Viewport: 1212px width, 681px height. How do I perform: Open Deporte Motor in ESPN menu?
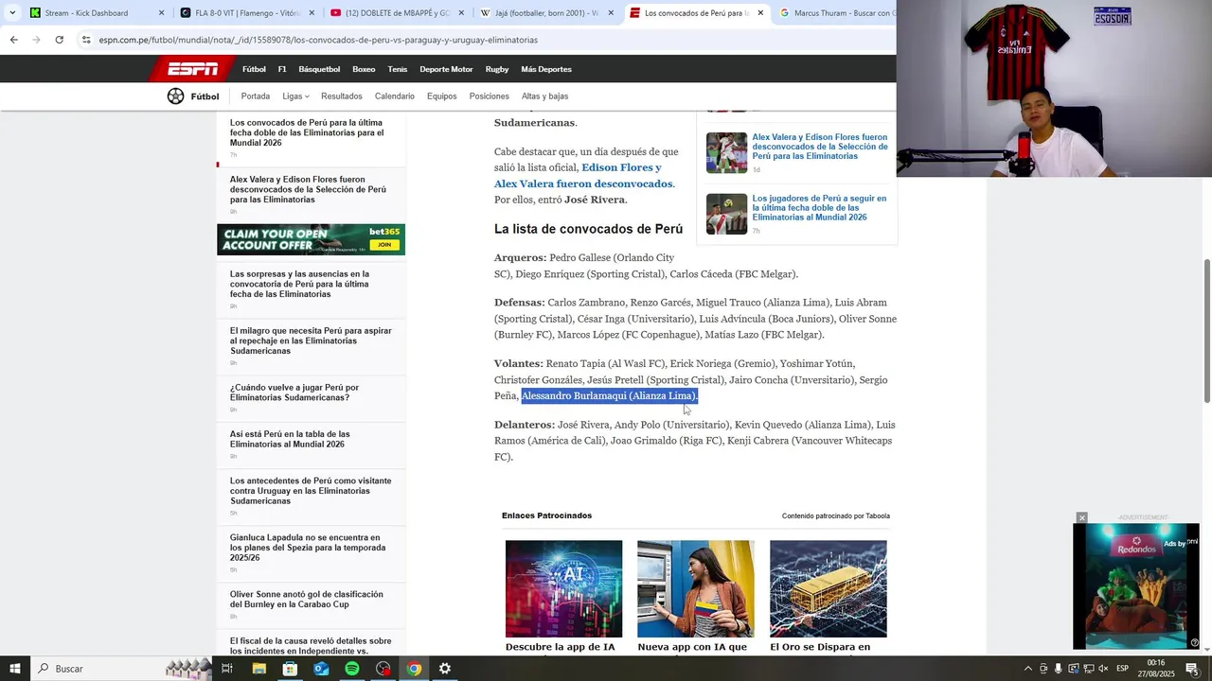[x=446, y=69]
